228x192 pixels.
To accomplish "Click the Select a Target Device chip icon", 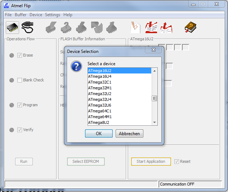I will pos(12,27).
